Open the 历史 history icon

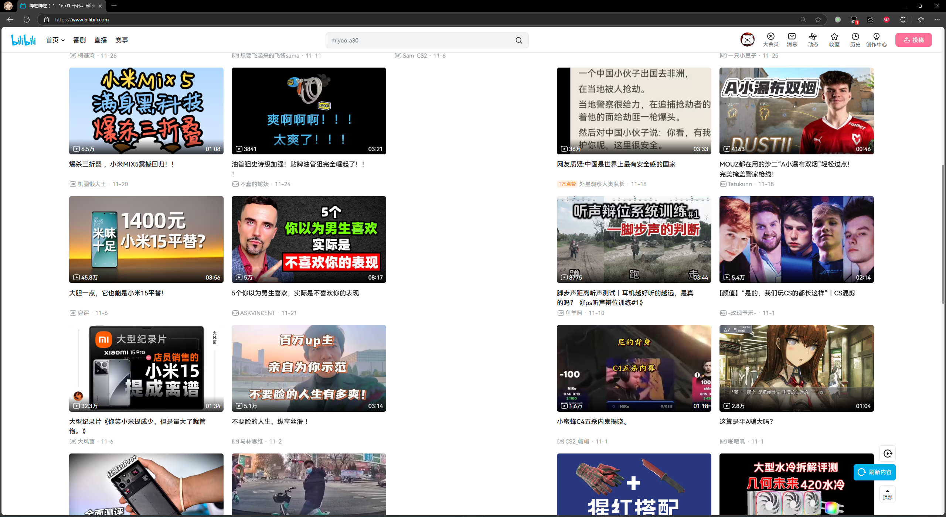pos(855,40)
